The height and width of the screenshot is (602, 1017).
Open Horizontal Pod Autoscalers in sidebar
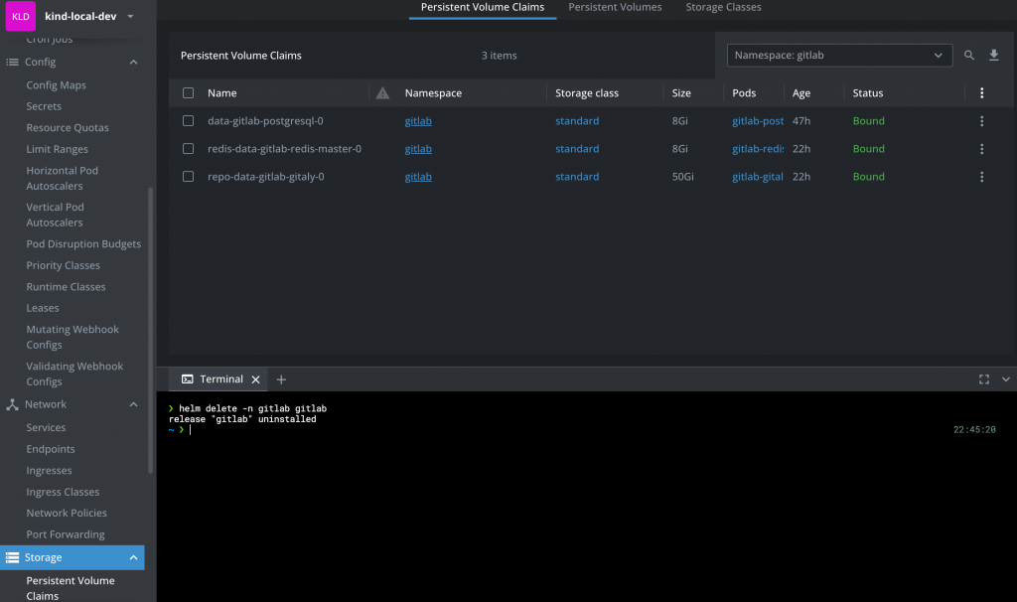tap(63, 179)
